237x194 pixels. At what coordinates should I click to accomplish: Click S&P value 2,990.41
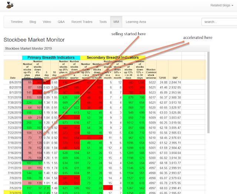[x=175, y=188]
